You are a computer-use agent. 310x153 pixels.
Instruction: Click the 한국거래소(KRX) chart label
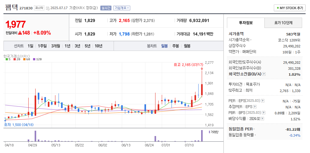pyautogui.click(x=17, y=56)
